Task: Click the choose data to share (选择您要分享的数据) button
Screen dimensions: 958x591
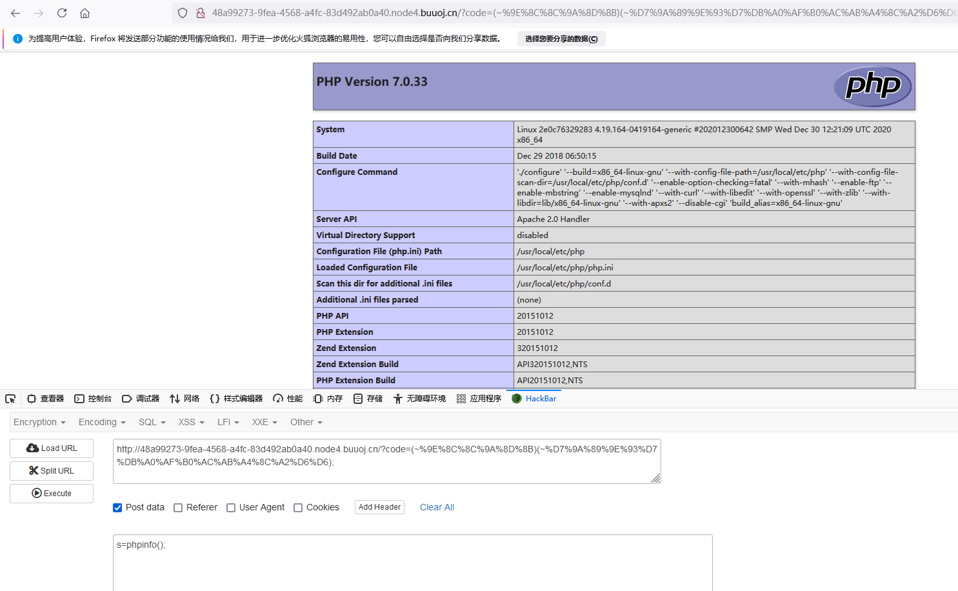Action: tap(561, 39)
